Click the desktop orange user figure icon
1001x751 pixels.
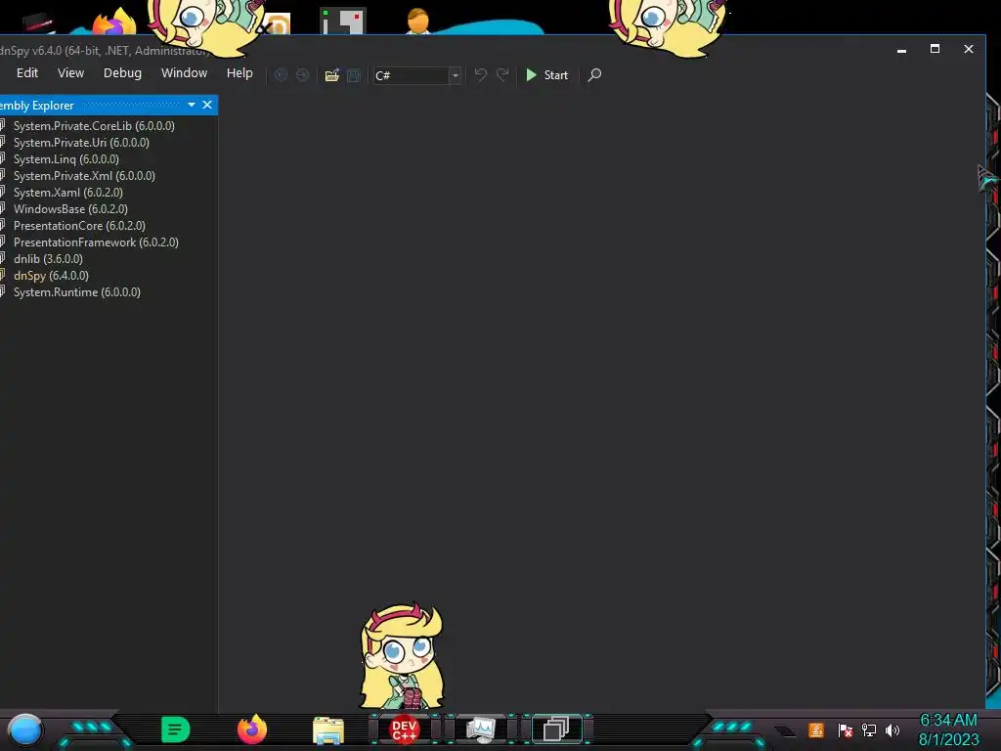(418, 21)
